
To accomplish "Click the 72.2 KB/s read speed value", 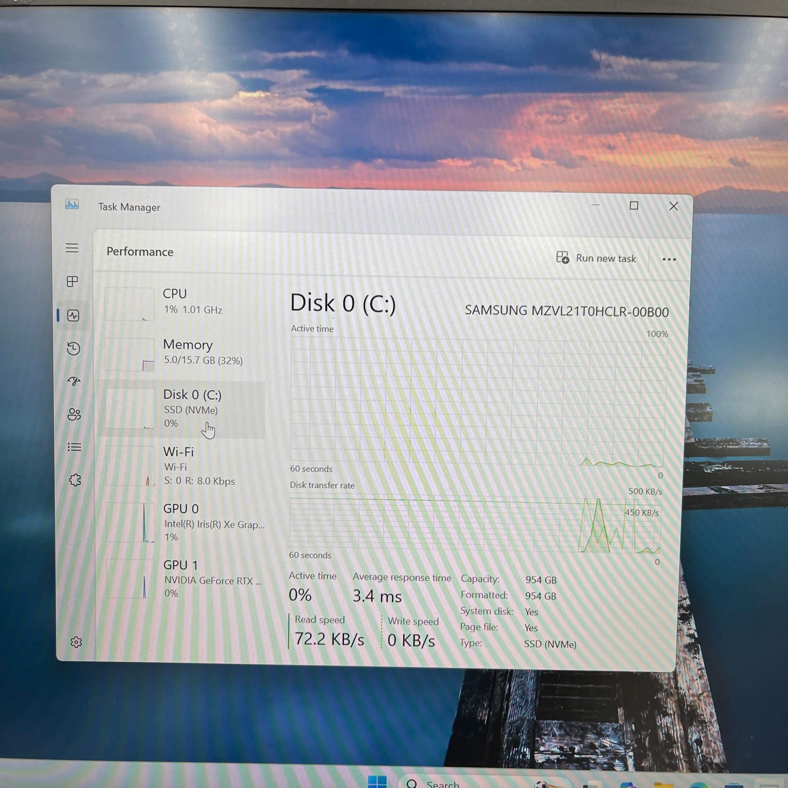I will (x=329, y=639).
